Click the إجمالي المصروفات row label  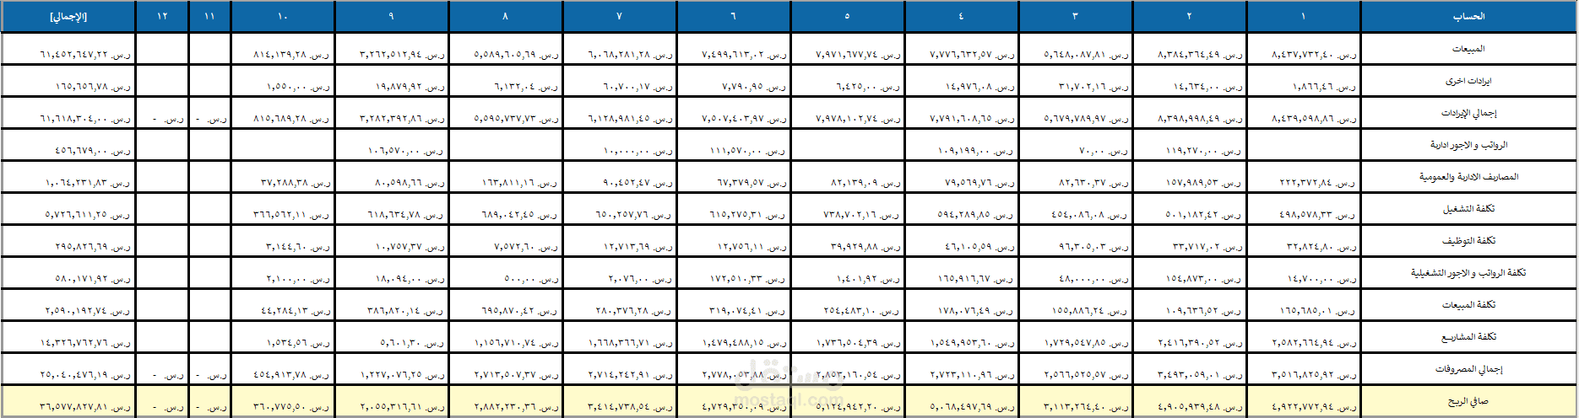point(1468,369)
